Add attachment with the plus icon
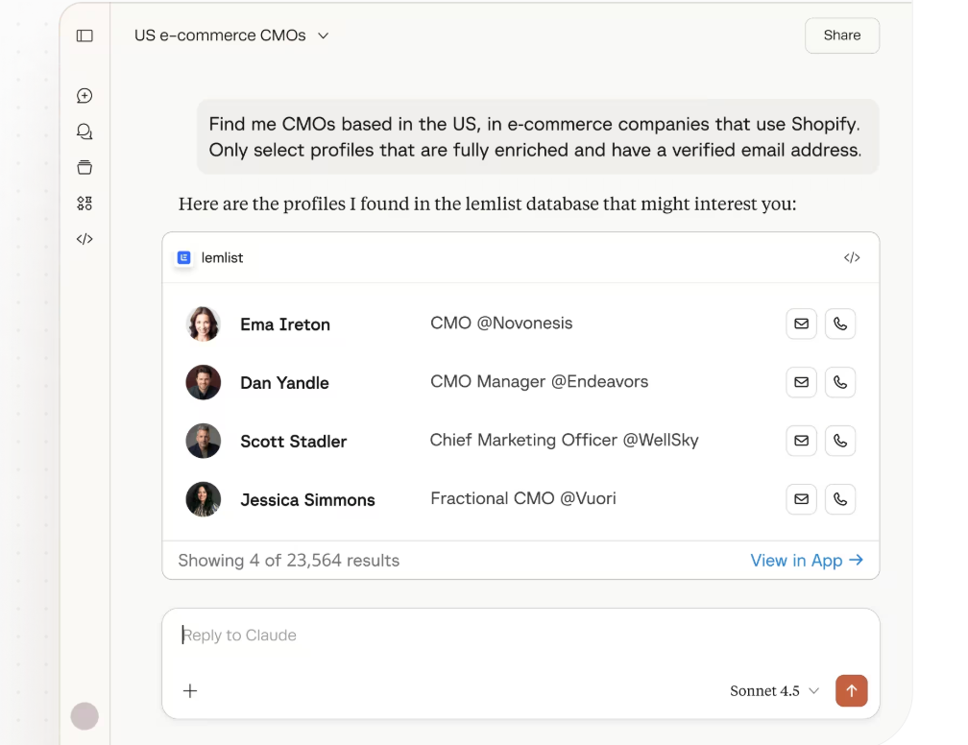The width and height of the screenshot is (968, 745). tap(190, 690)
